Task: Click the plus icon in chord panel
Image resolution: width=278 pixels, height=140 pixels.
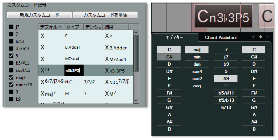Action: [x=268, y=37]
